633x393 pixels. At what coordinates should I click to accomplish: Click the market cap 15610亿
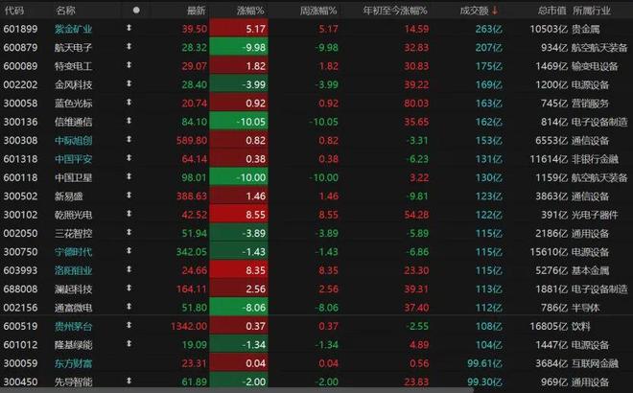pos(549,252)
